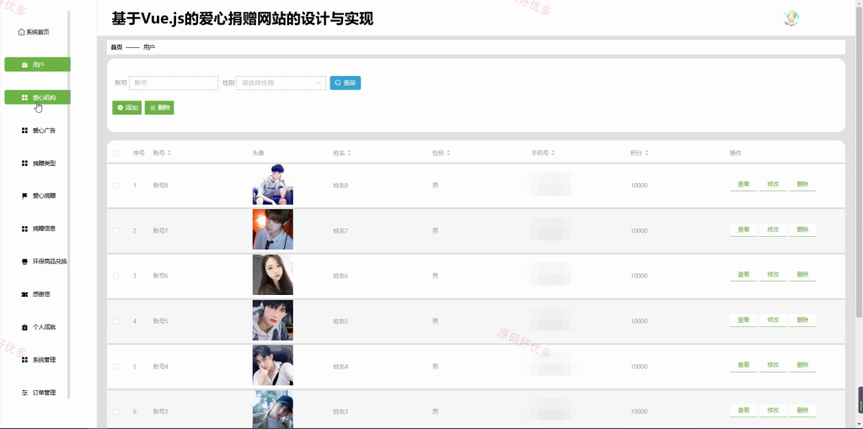Check the row for 账号5
This screenshot has height=429, width=863.
(115, 321)
